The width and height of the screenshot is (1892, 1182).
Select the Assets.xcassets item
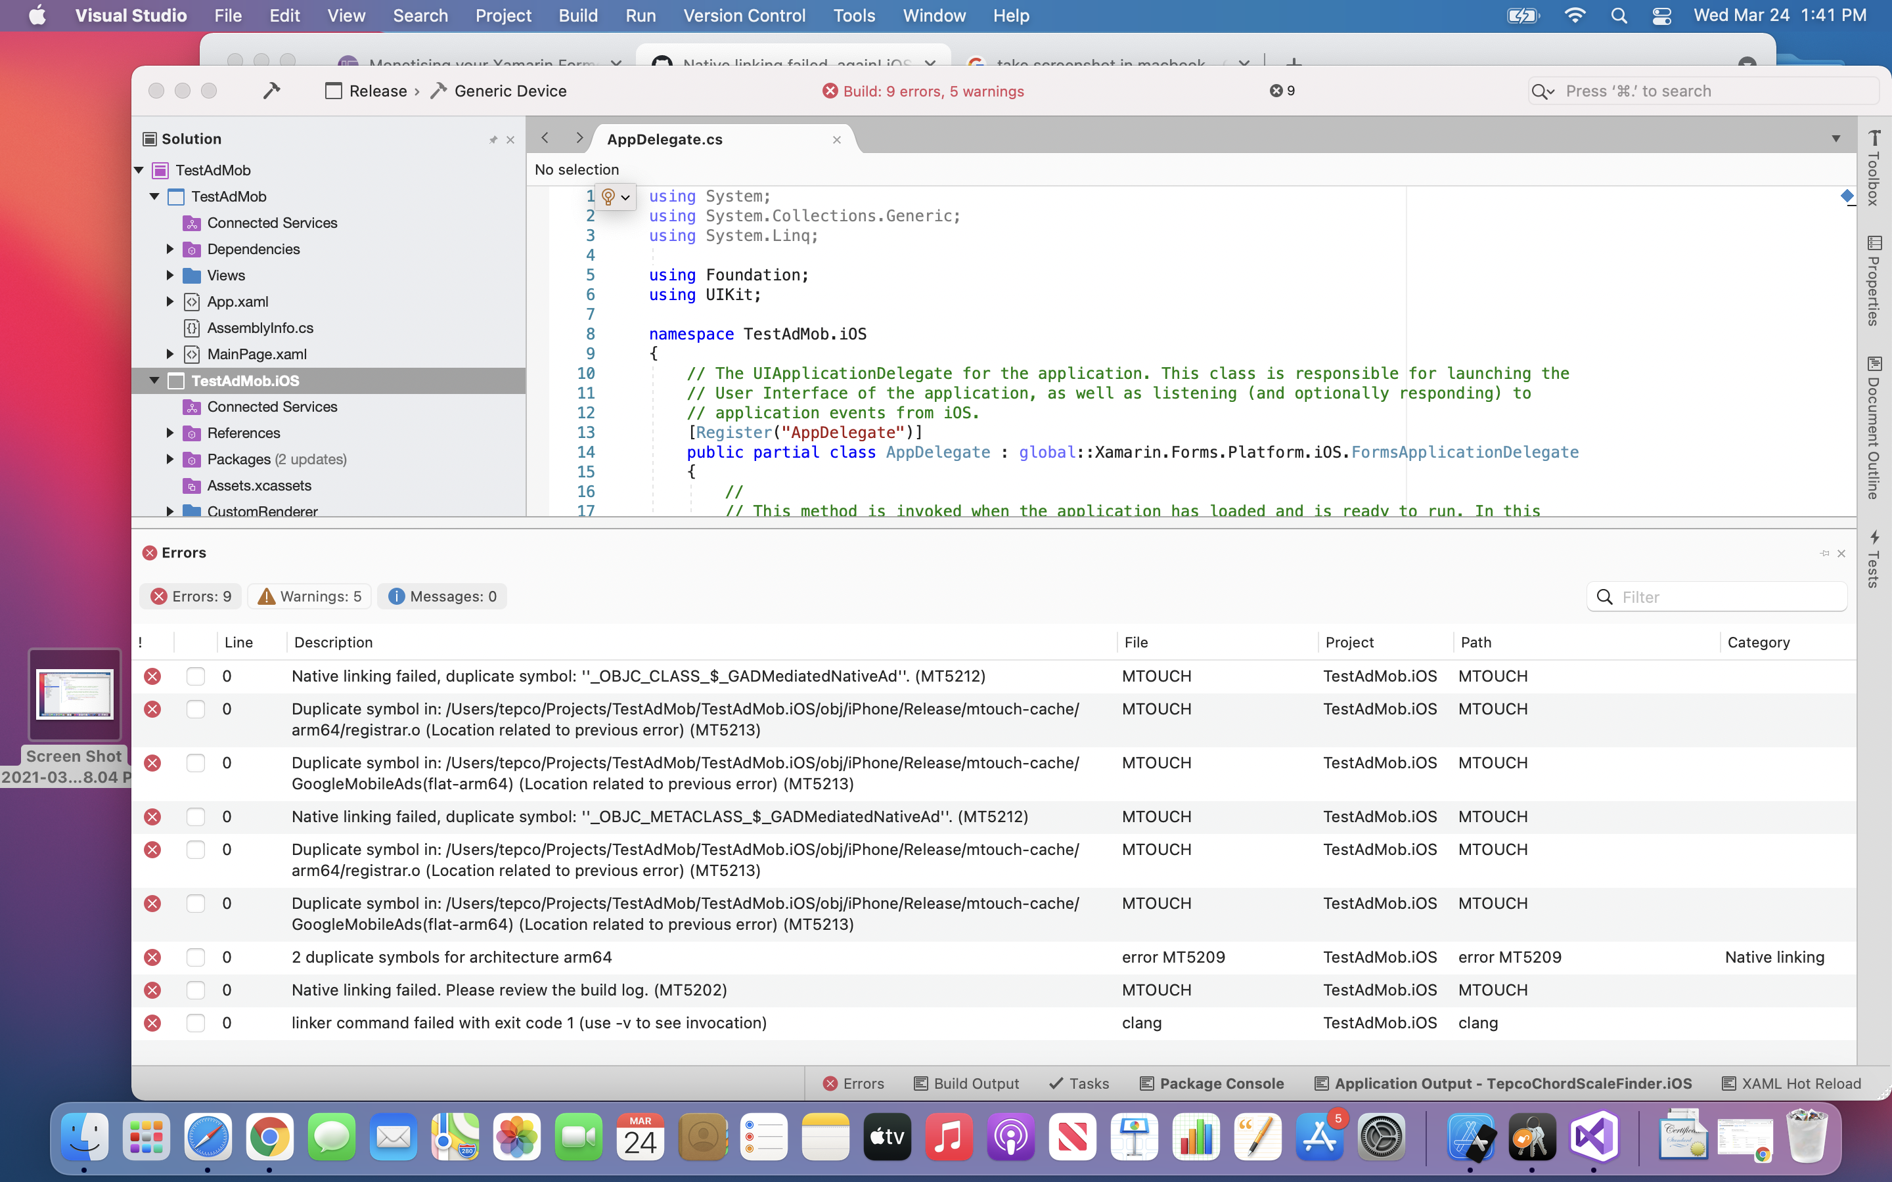(259, 485)
